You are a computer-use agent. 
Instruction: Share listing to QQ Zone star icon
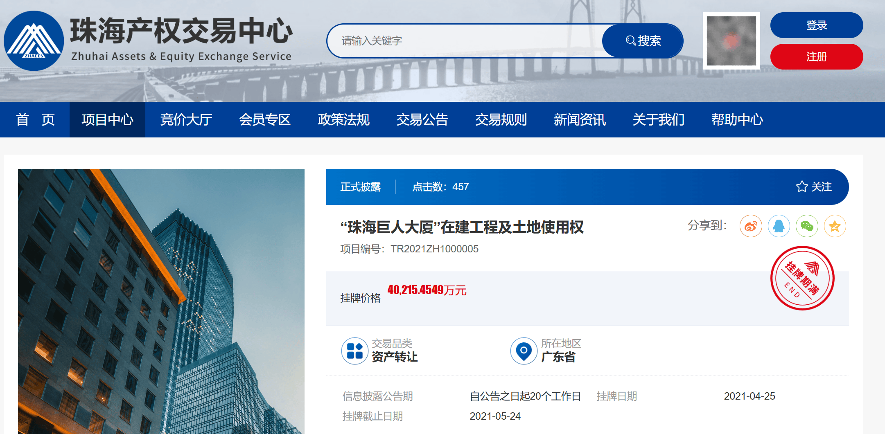tap(835, 226)
